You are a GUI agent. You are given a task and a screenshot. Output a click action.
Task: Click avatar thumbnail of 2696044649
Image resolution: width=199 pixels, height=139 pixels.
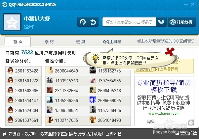(50, 70)
